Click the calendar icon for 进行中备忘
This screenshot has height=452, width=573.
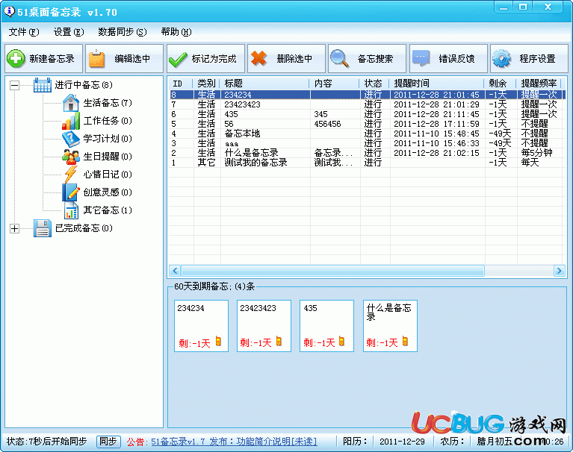pyautogui.click(x=43, y=85)
